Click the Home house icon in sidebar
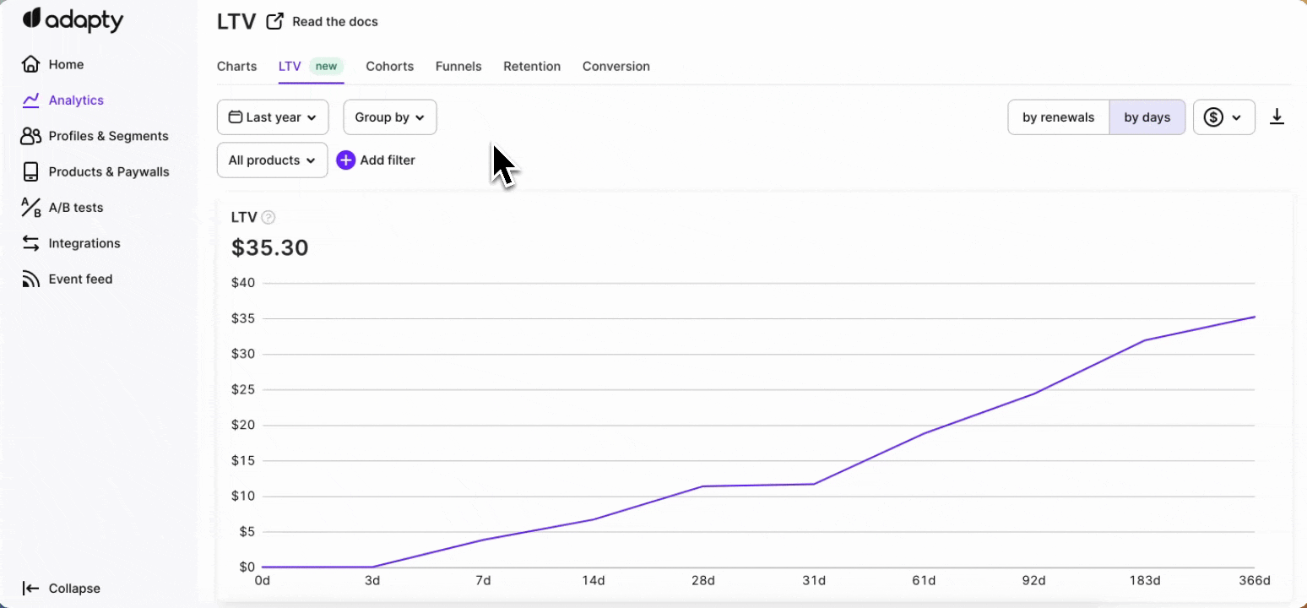Image resolution: width=1307 pixels, height=608 pixels. pyautogui.click(x=30, y=64)
